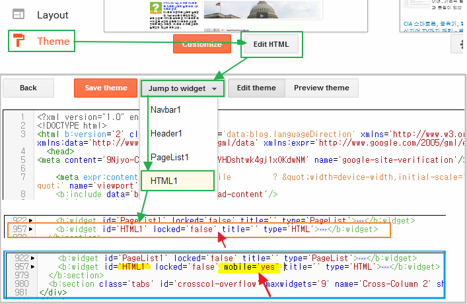Click the 'google-site-verification' text on line 5
This screenshot has height=304, width=467.
click(x=398, y=160)
